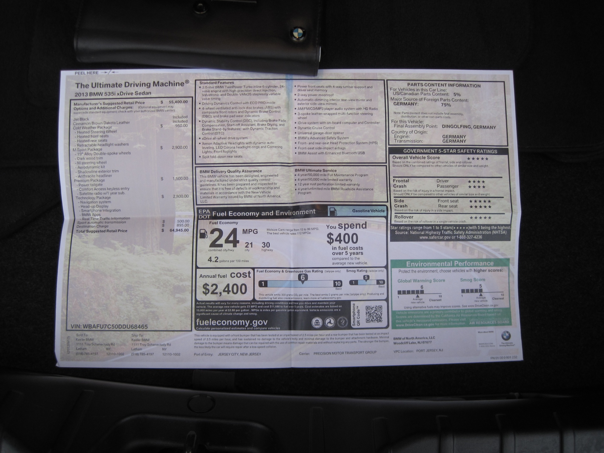Click the Smog Score bar in Environmental Performance
604x453 pixels.
tap(482, 291)
